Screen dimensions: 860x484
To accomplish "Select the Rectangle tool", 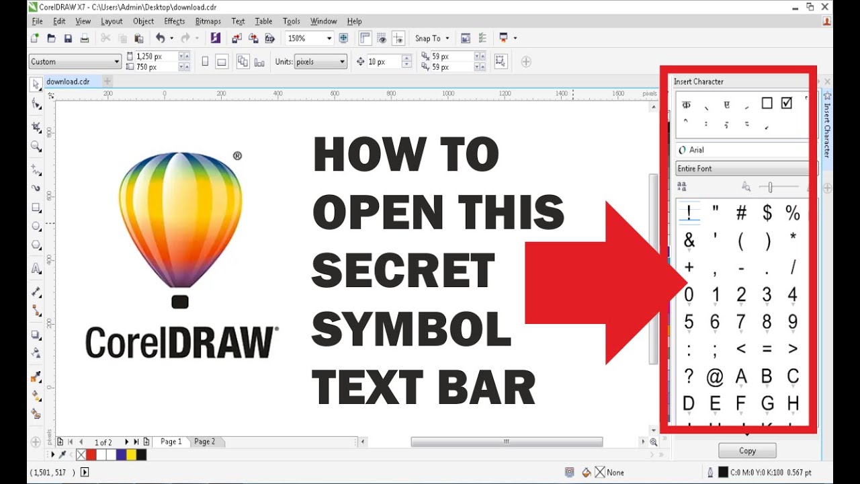I will (36, 208).
